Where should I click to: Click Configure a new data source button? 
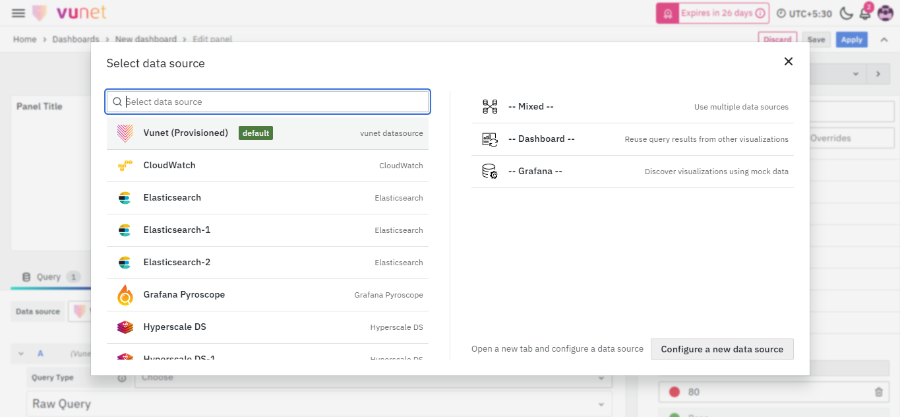click(722, 349)
